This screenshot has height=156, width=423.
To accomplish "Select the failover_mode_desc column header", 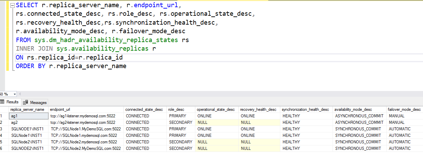I will (x=404, y=109).
